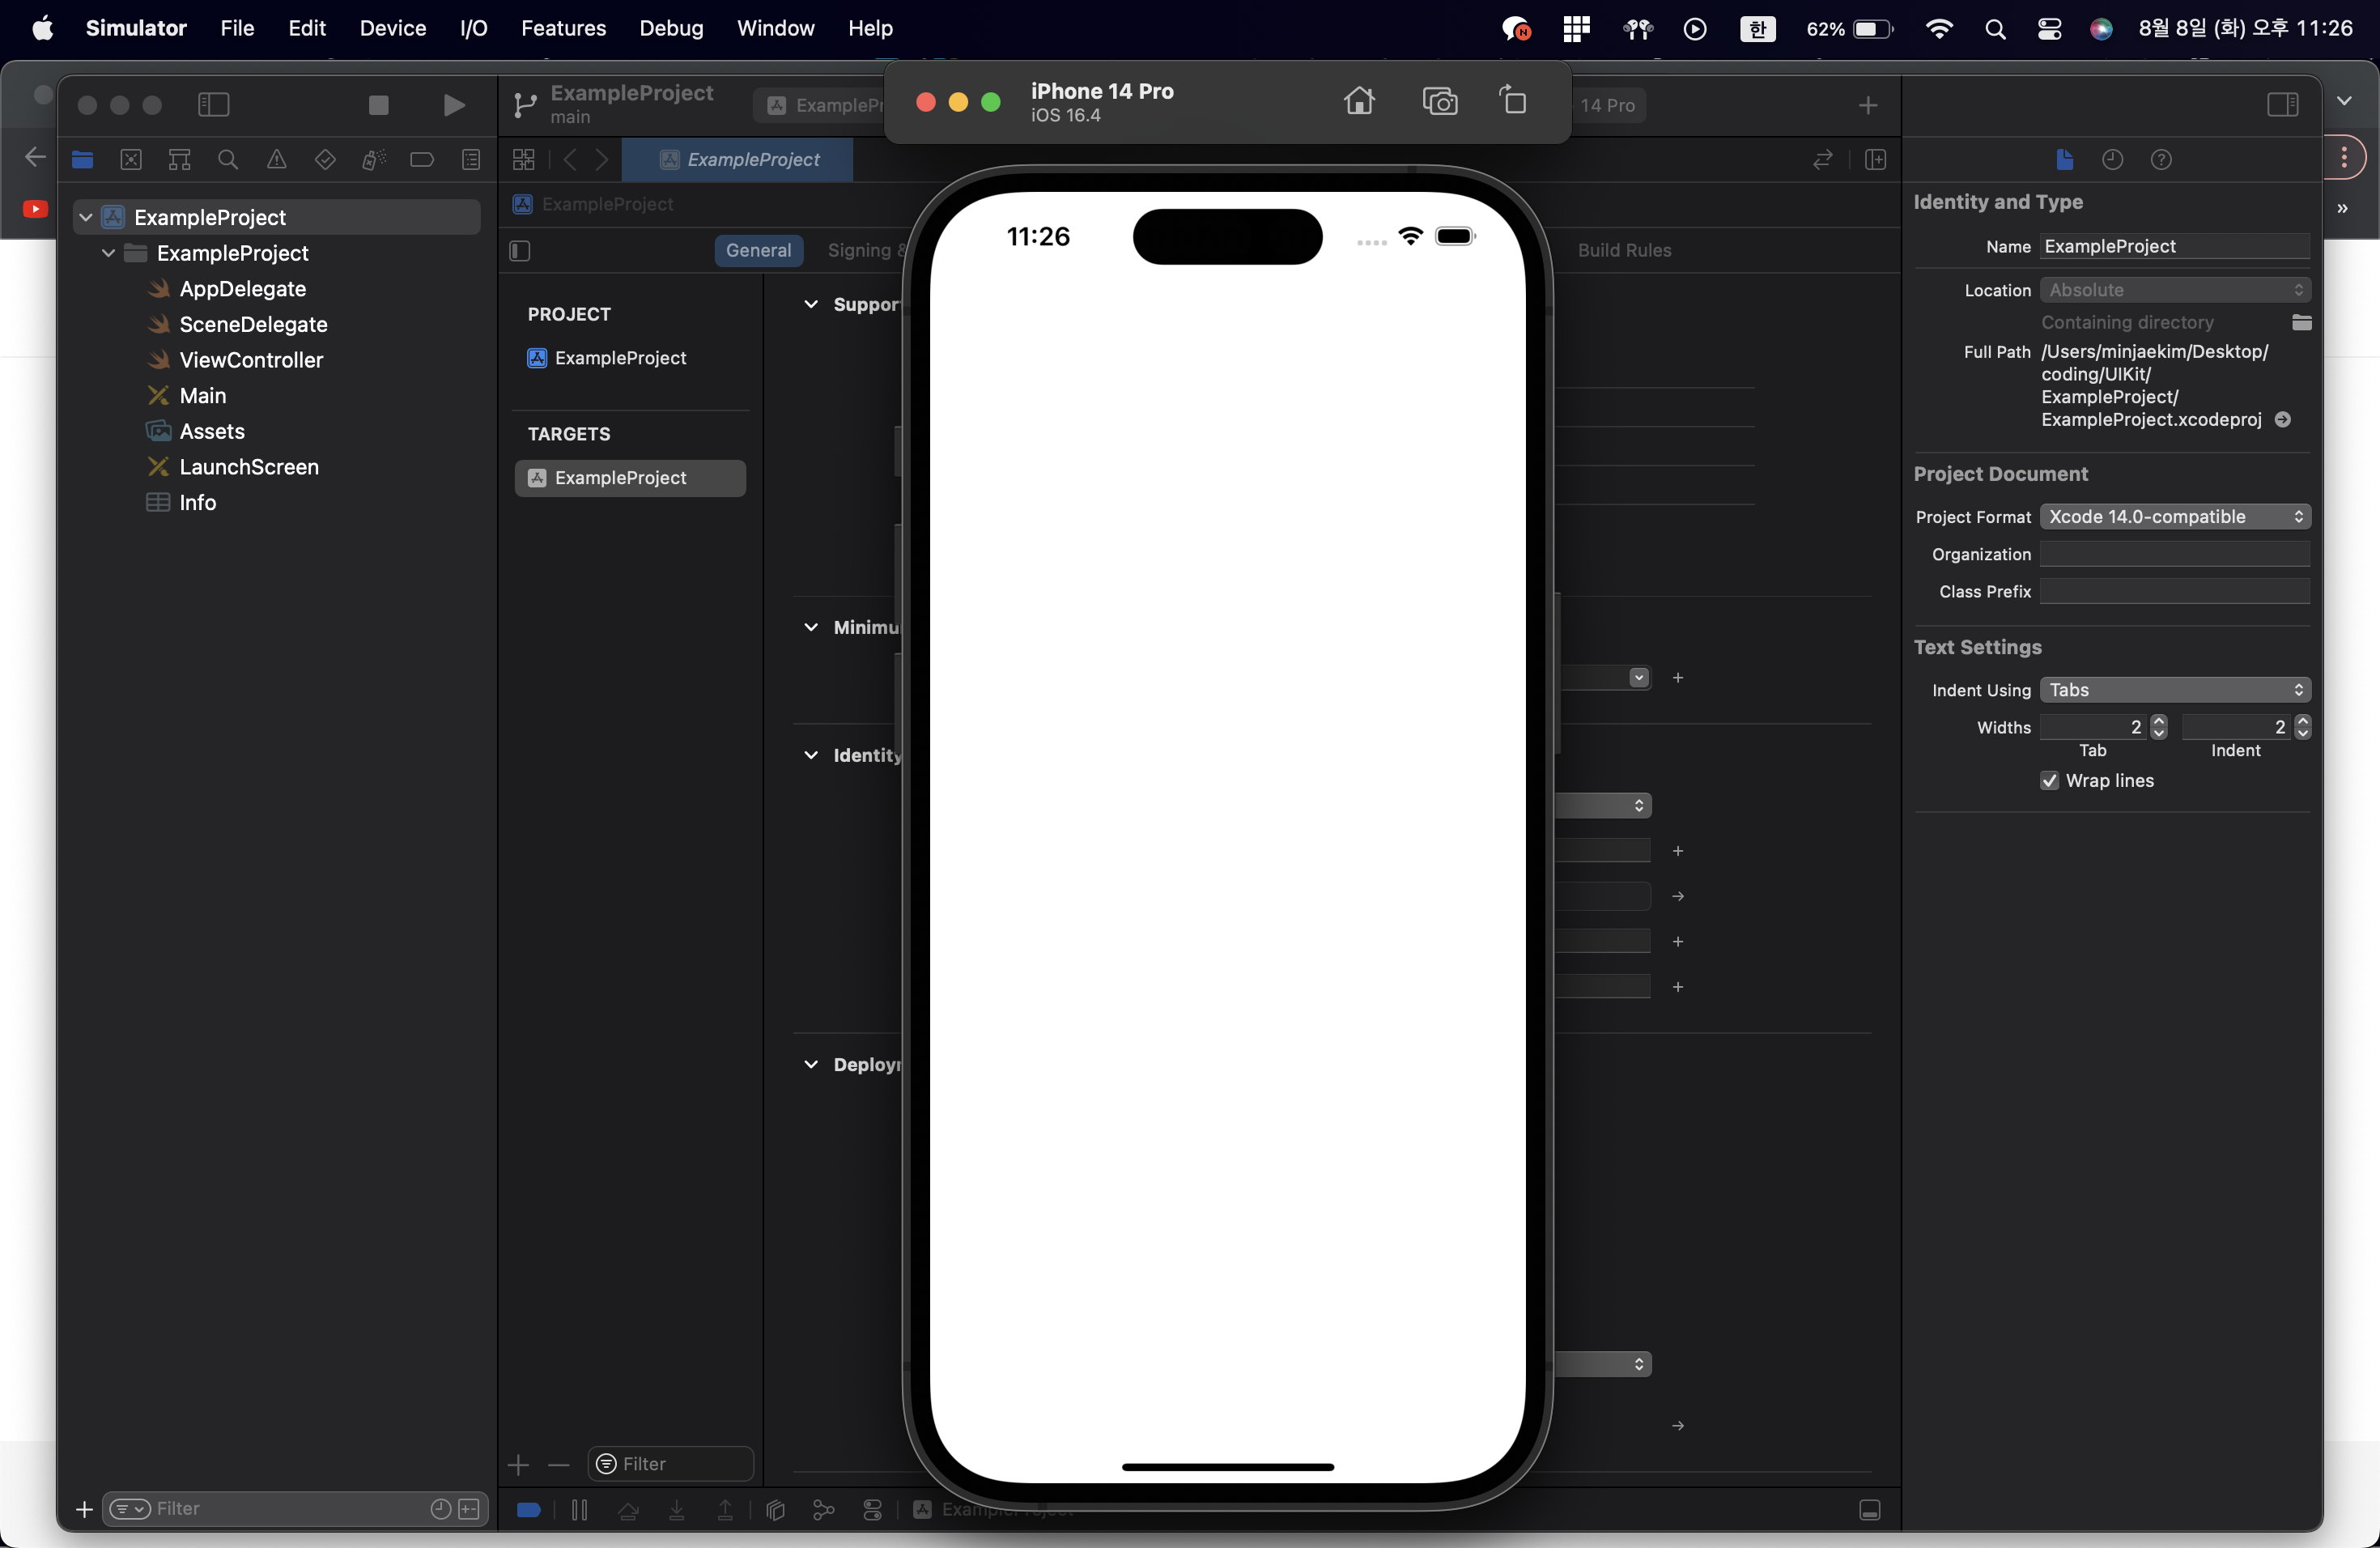Reveal project path with arrow icon
Image resolution: width=2380 pixels, height=1548 pixels.
tap(2283, 420)
